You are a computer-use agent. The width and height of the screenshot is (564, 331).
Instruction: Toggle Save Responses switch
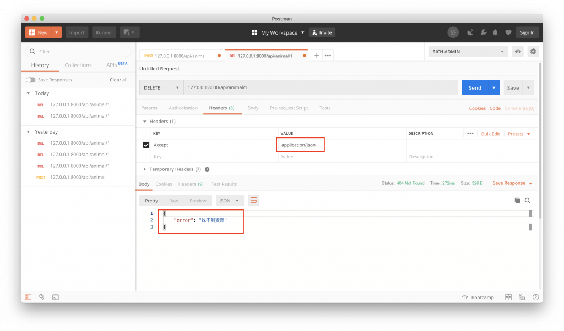coord(31,80)
